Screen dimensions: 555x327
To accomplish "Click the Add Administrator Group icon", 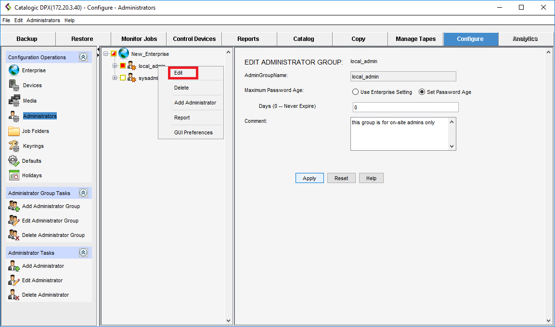I will click(x=14, y=206).
